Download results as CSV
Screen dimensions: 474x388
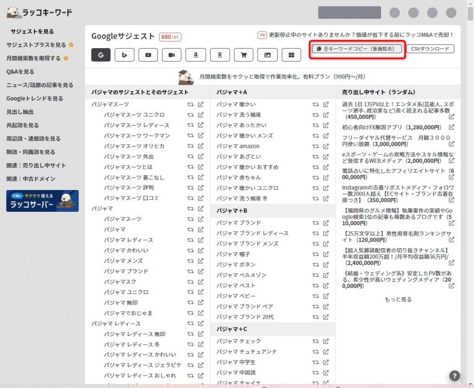pyautogui.click(x=430, y=49)
